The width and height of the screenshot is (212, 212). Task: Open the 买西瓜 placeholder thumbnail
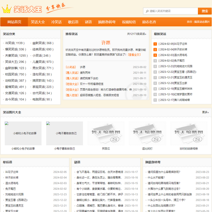(x=106, y=134)
